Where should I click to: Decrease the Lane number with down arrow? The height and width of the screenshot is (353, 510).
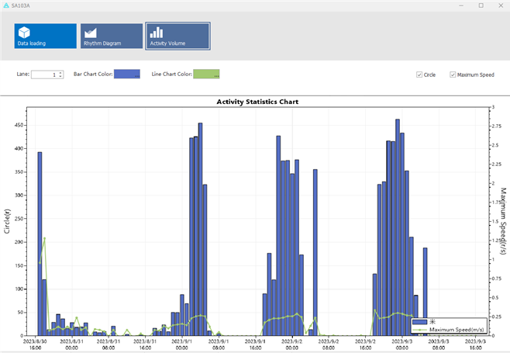(x=60, y=77)
